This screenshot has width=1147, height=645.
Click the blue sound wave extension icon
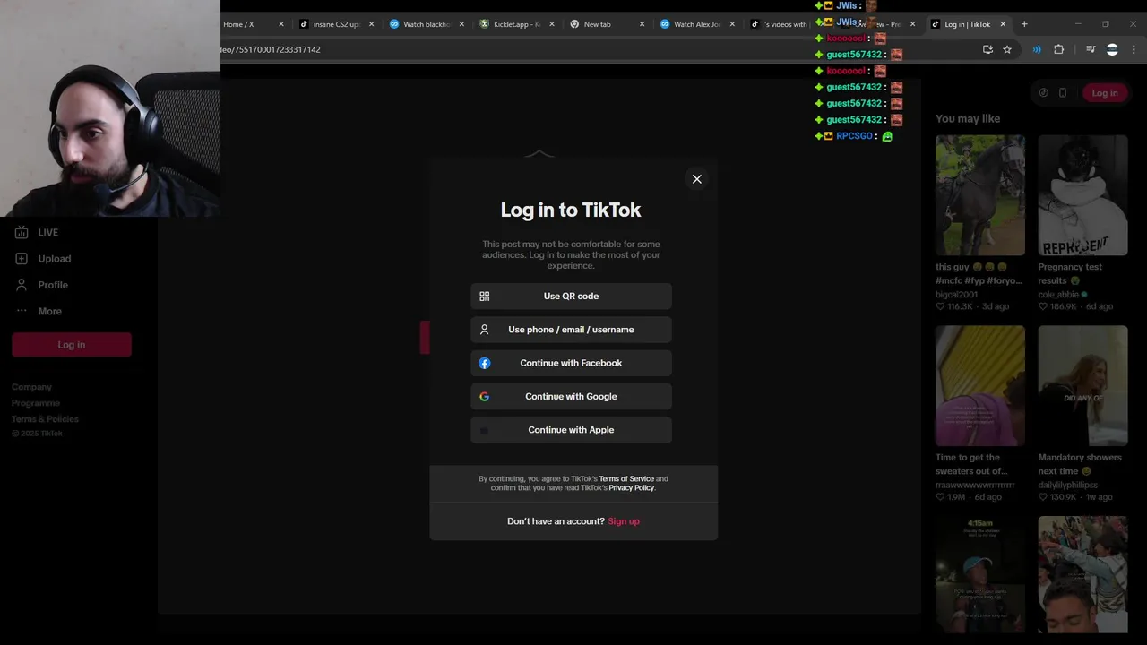point(1037,50)
